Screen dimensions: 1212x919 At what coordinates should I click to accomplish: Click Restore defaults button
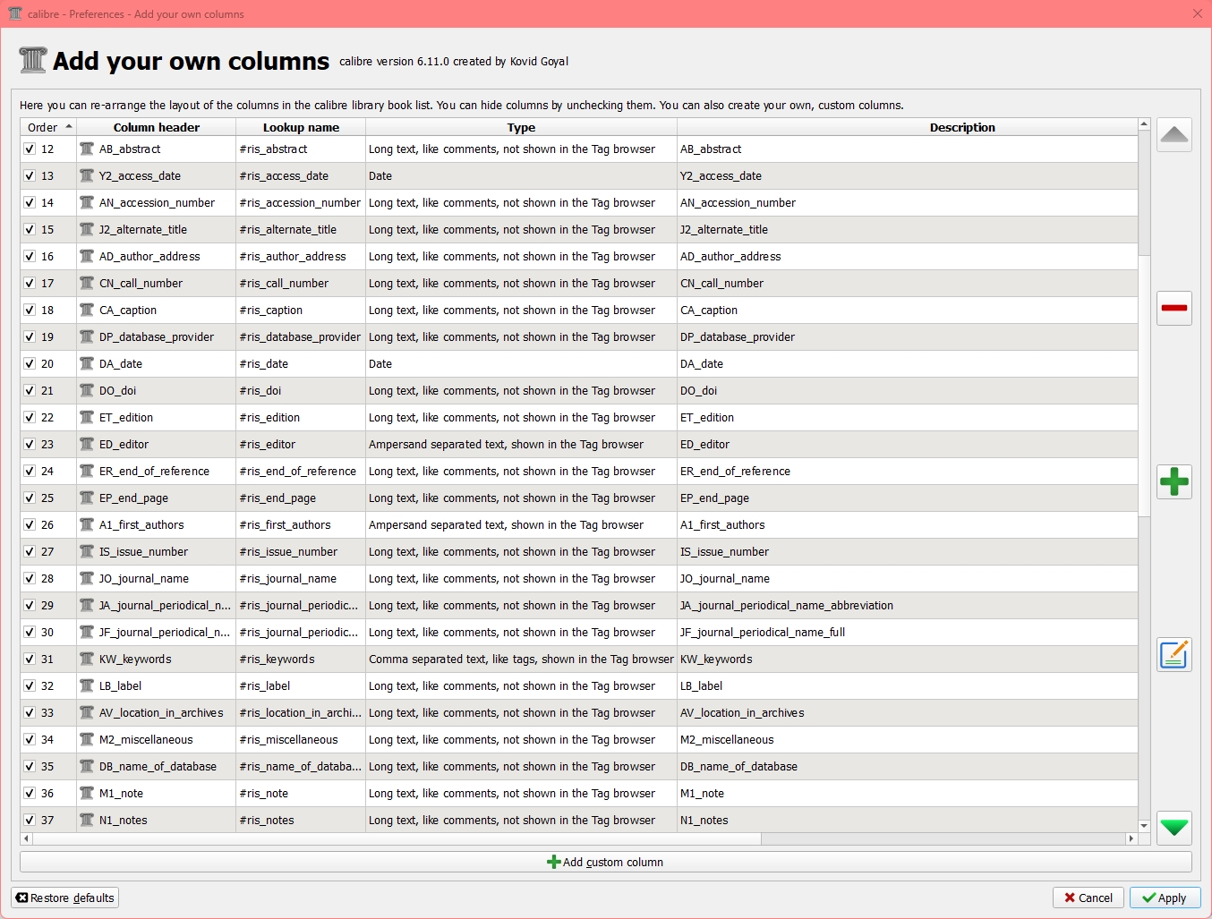click(65, 898)
